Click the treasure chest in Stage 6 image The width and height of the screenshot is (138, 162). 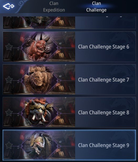tap(61, 56)
